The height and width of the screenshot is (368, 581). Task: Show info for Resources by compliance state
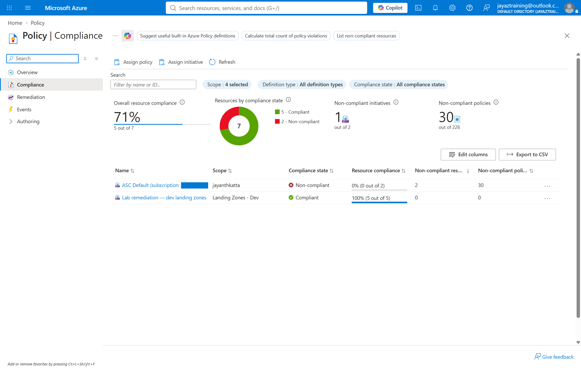[x=288, y=100]
